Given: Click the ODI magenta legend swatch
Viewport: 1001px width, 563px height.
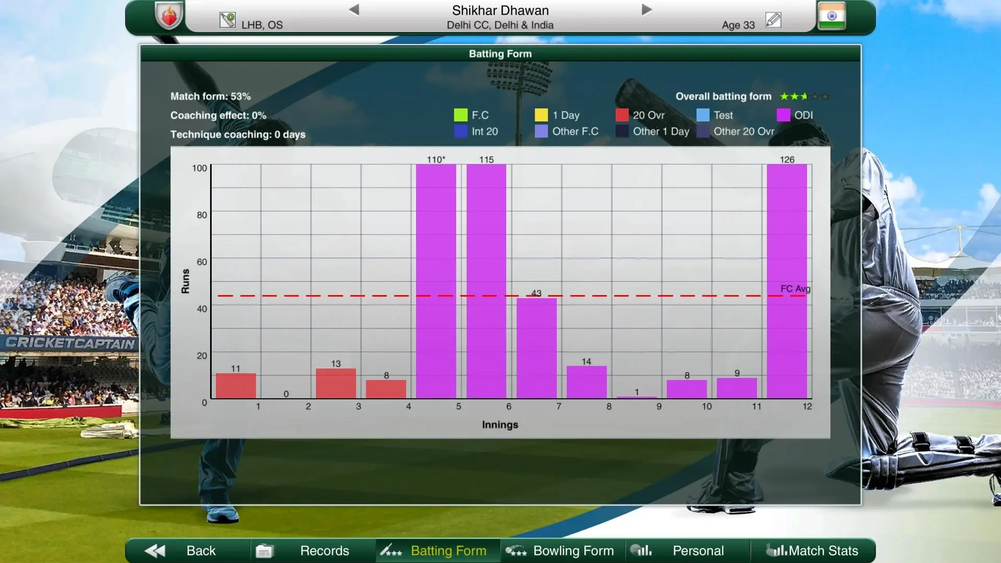Looking at the screenshot, I should [x=783, y=115].
